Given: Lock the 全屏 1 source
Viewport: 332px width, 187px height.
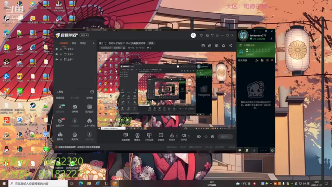Looking at the screenshot, I should (x=61, y=59).
